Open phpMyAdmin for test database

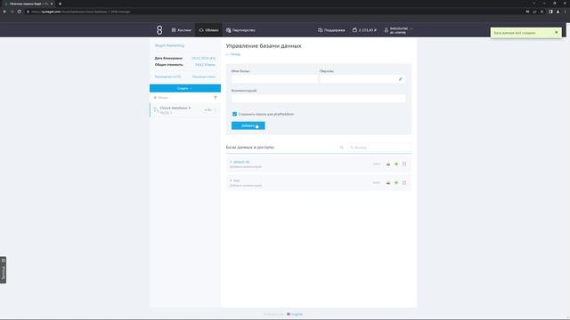tap(388, 182)
